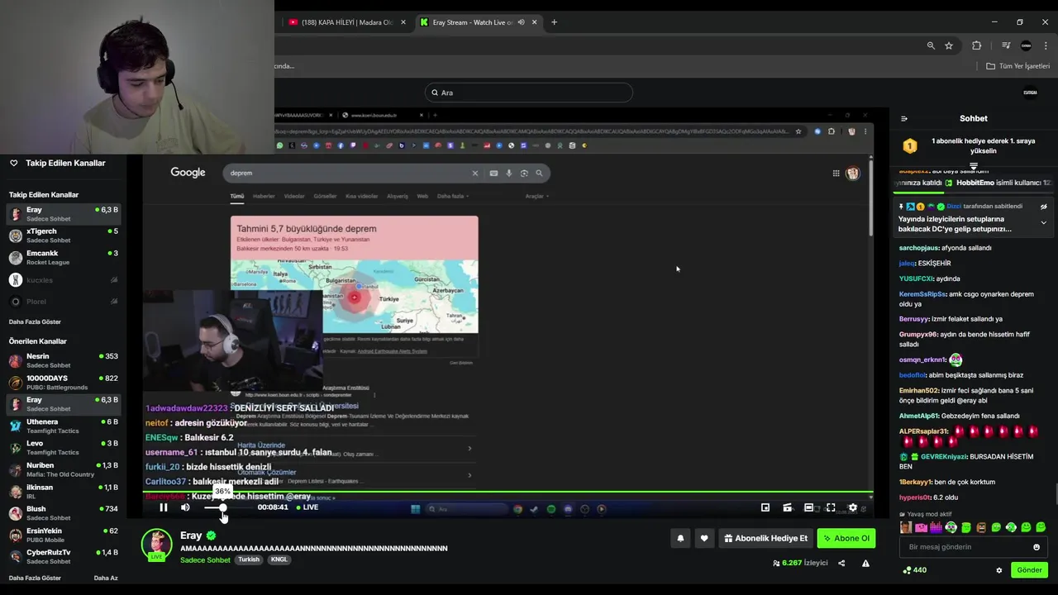Follow Eray with the heart button
The width and height of the screenshot is (1058, 595).
point(704,538)
